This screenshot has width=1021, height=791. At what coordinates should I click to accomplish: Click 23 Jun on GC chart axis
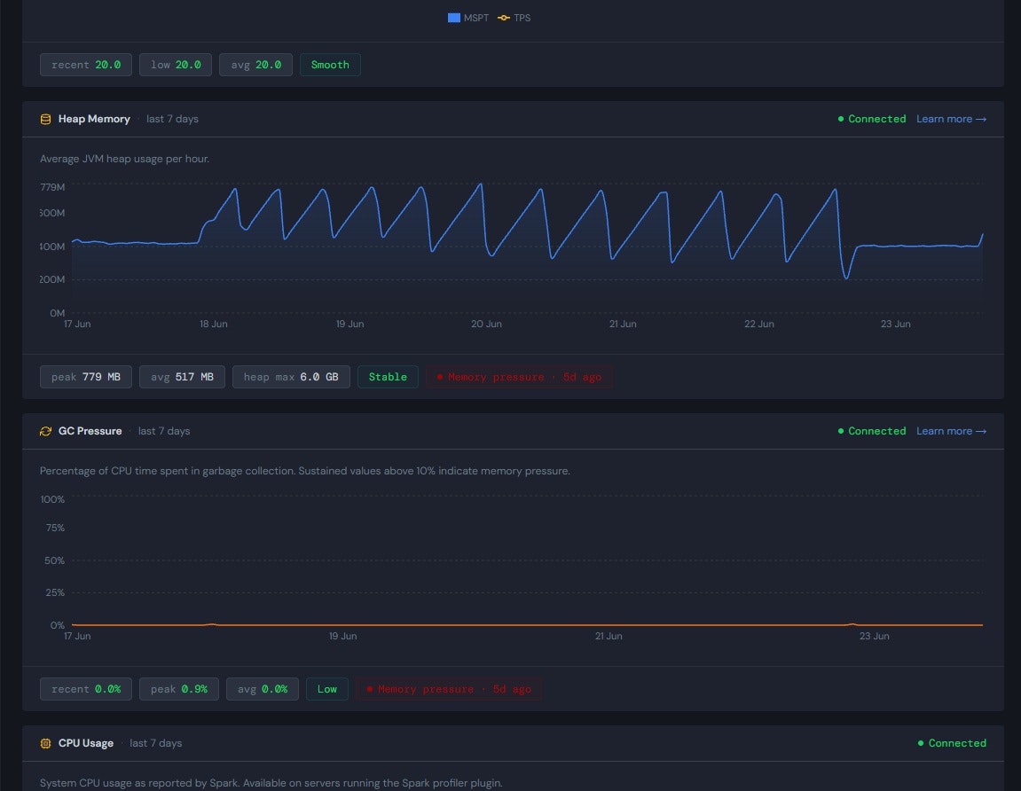(875, 636)
